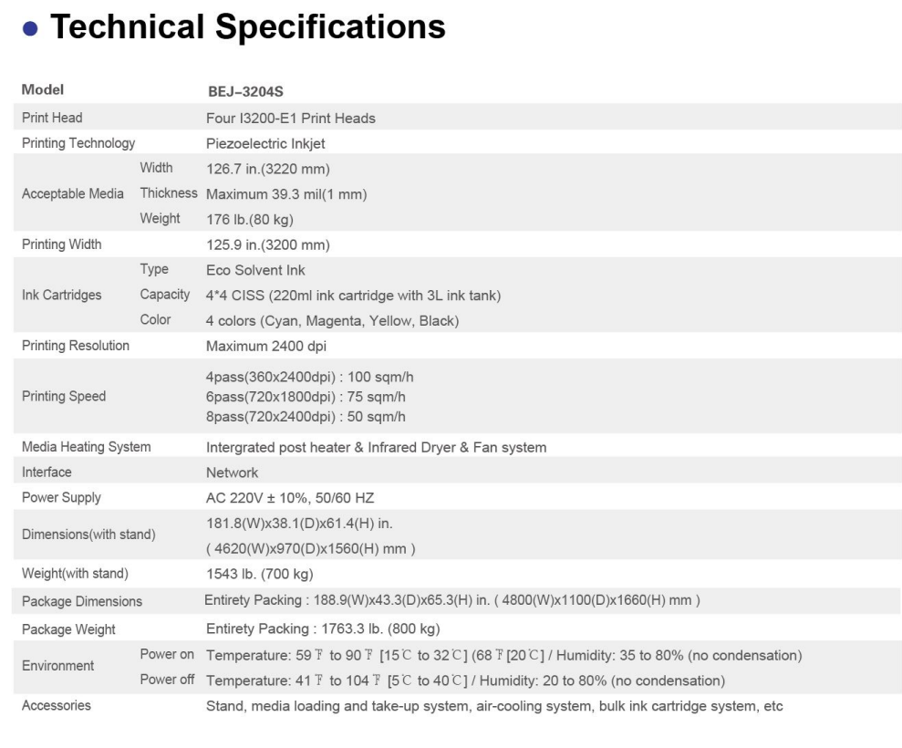Click the Media Heating System label
The width and height of the screenshot is (902, 748).
point(87,447)
